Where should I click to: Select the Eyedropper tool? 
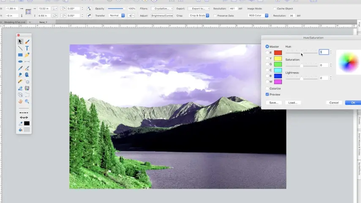point(20,68)
